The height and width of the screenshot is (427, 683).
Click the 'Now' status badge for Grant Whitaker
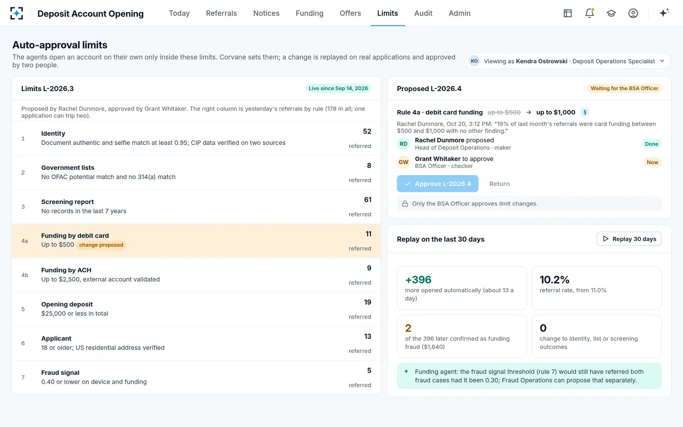tap(652, 162)
